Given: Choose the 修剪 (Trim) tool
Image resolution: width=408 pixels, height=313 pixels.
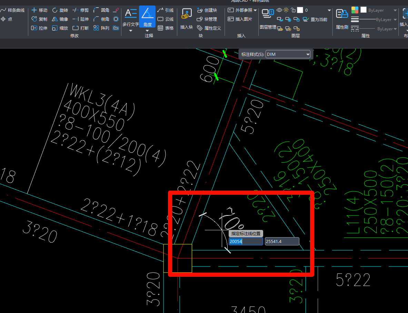Looking at the screenshot, I should coord(80,10).
